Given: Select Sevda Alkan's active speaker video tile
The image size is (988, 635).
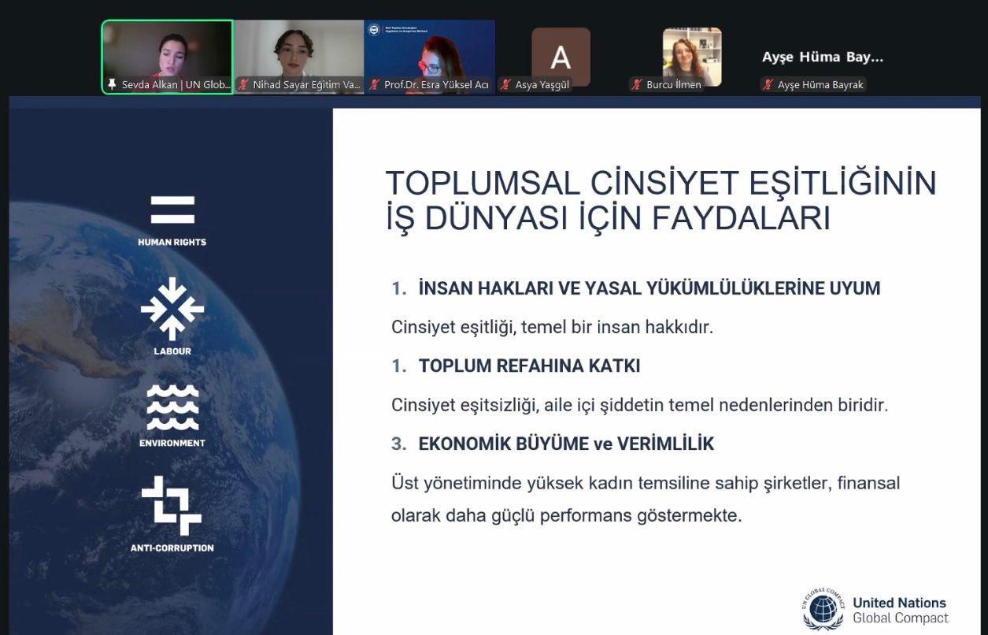Looking at the screenshot, I should (167, 51).
